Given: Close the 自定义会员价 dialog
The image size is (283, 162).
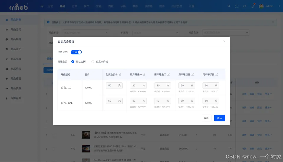Looking at the screenshot, I should [x=224, y=41].
